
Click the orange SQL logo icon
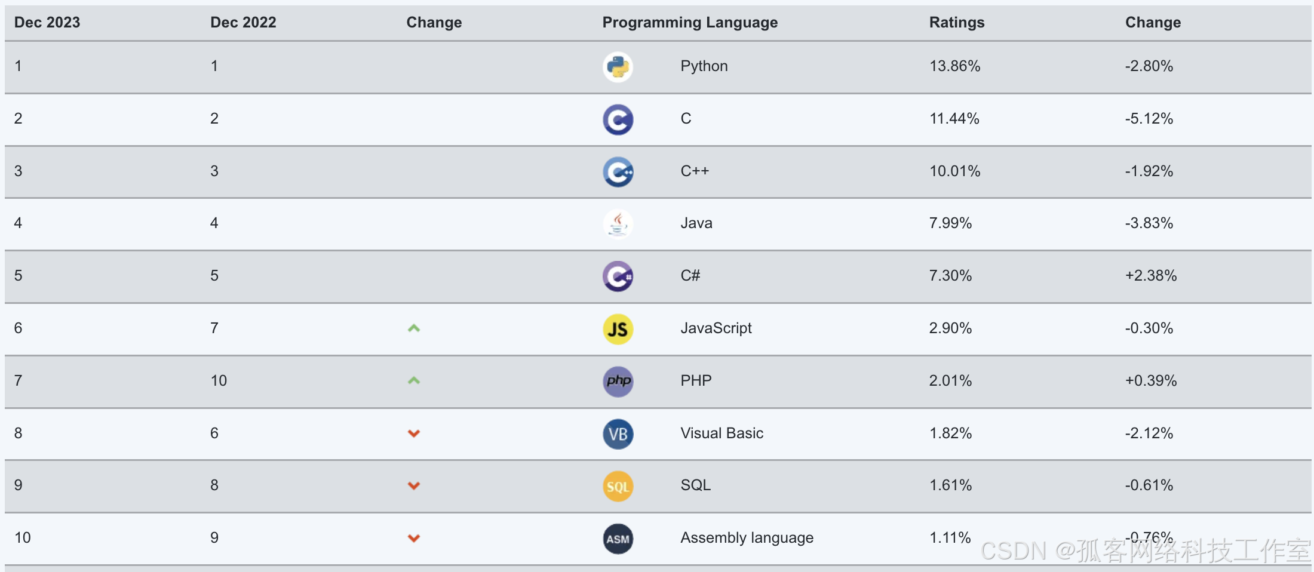tap(618, 486)
